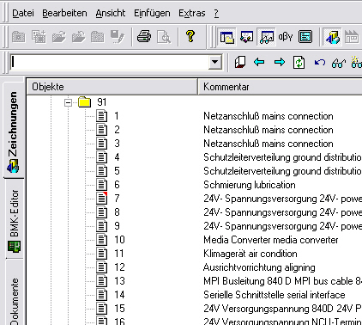The width and height of the screenshot is (362, 325).
Task: Select drawing page 2 in the tree
Action: (117, 130)
